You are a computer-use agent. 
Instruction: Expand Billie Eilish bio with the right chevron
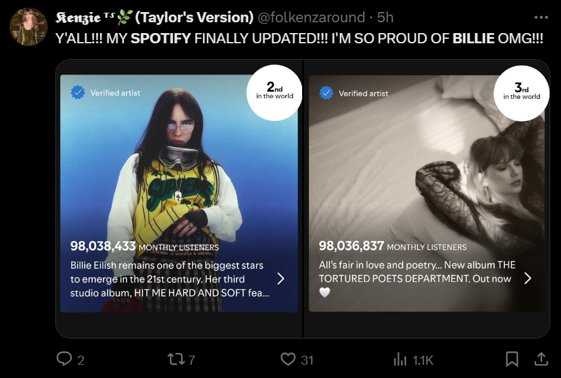point(280,279)
